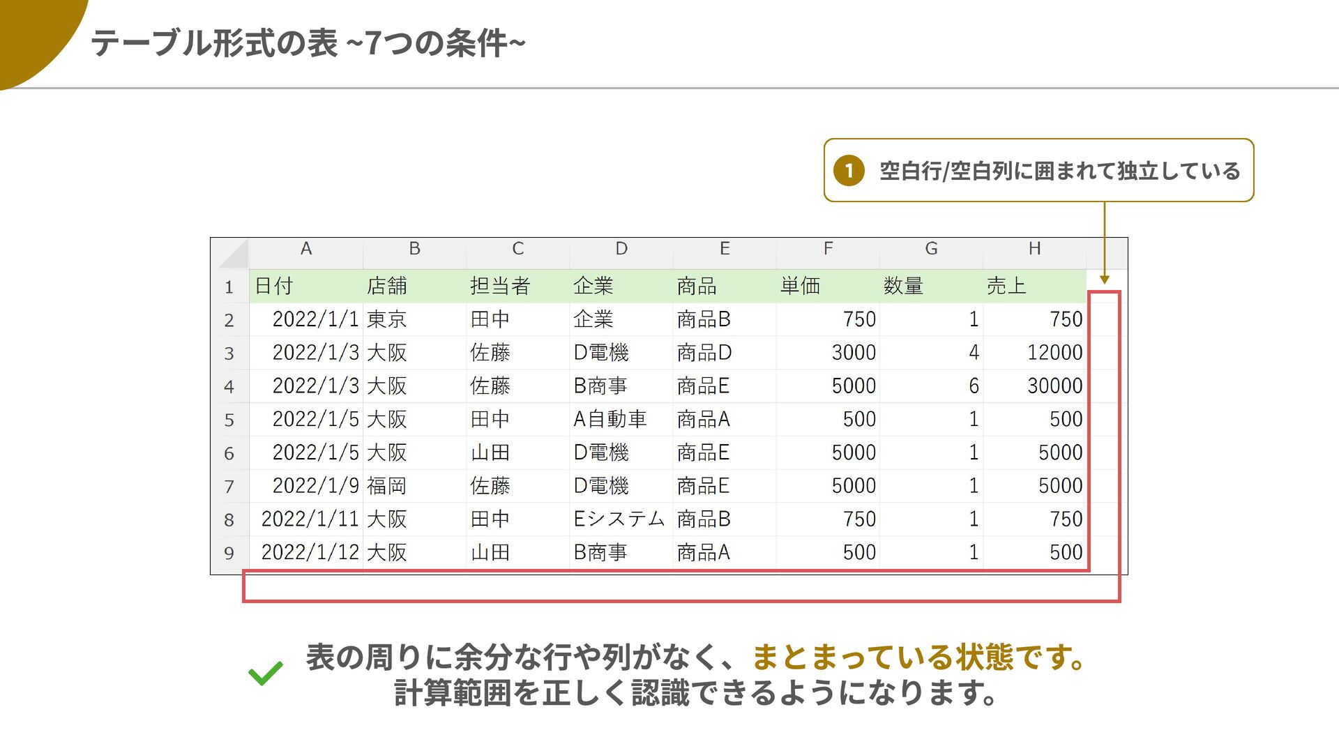Select the 商品A cell in row 5
This screenshot has height=753, width=1339.
pyautogui.click(x=725, y=420)
